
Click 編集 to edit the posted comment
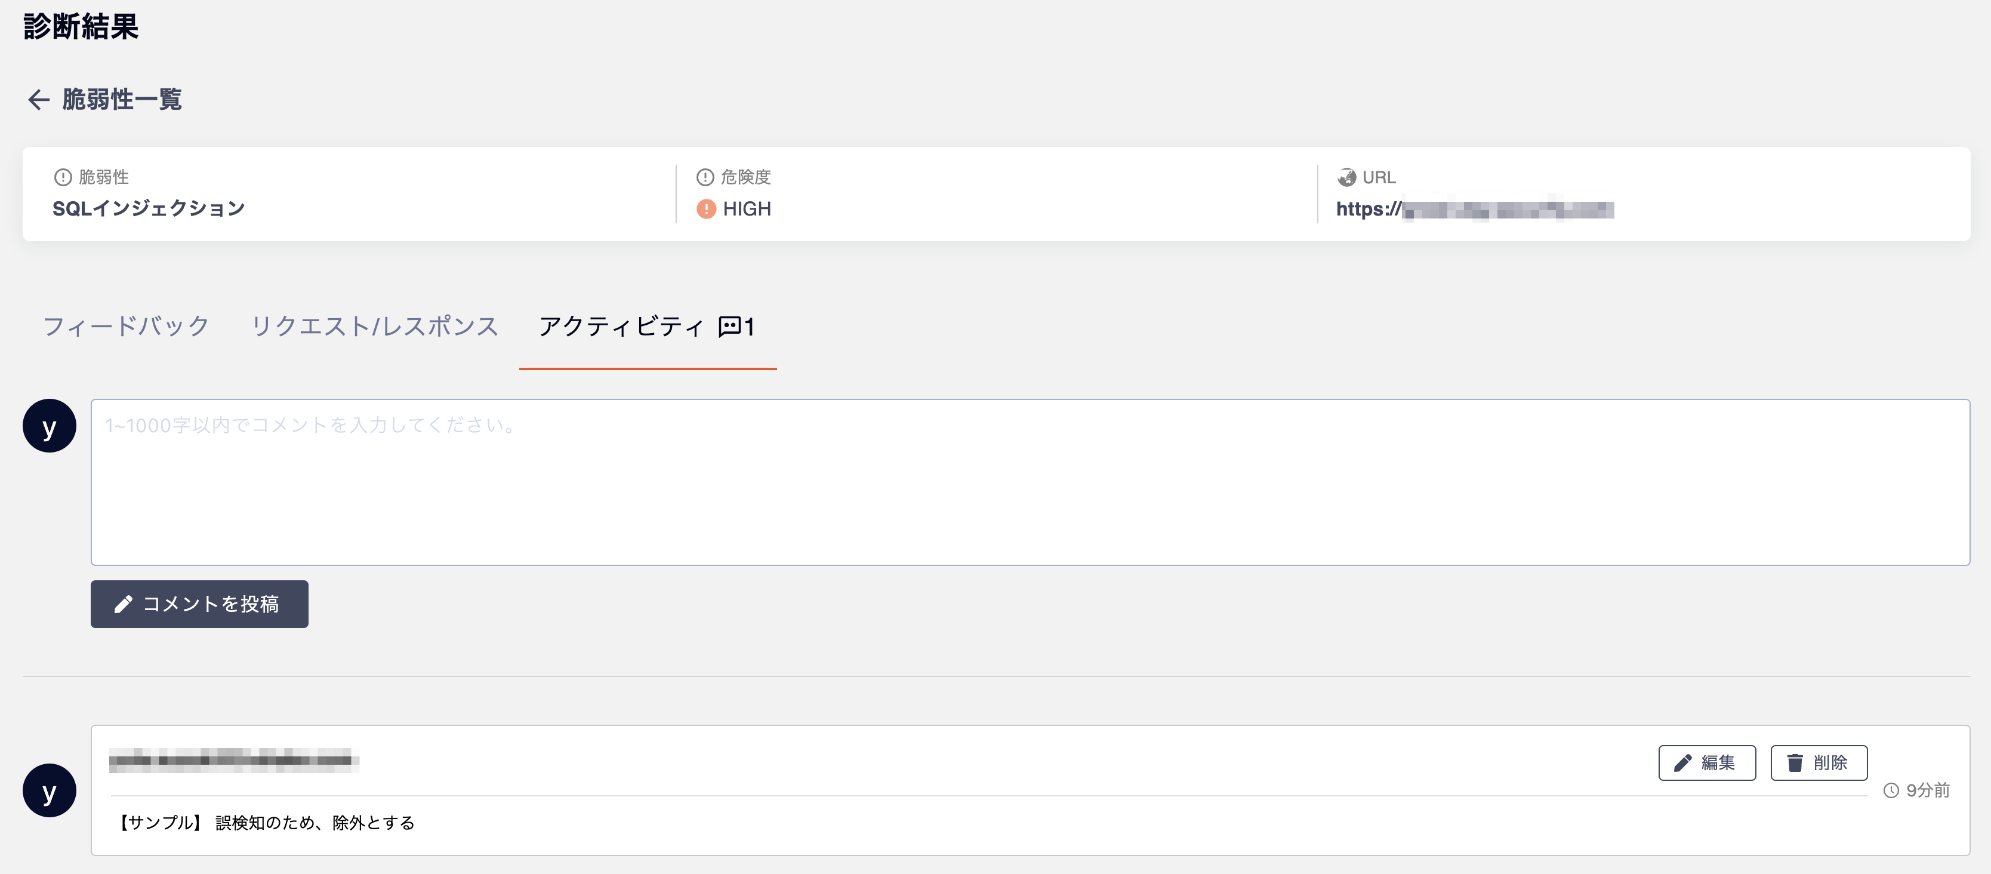(x=1706, y=762)
